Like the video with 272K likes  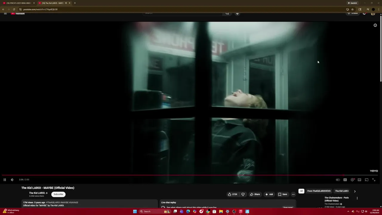(x=232, y=194)
